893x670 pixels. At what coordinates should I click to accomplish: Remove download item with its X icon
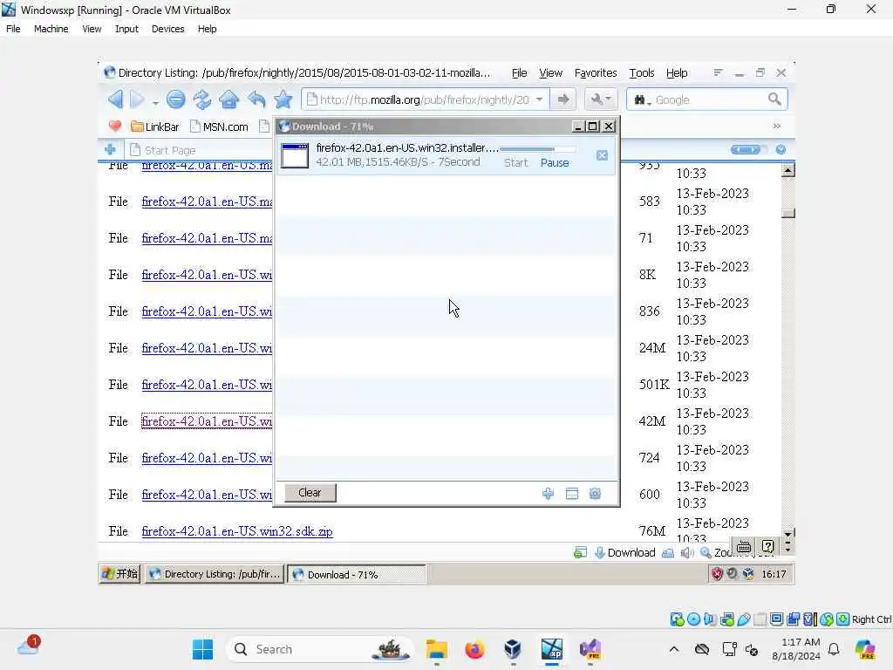pos(602,155)
